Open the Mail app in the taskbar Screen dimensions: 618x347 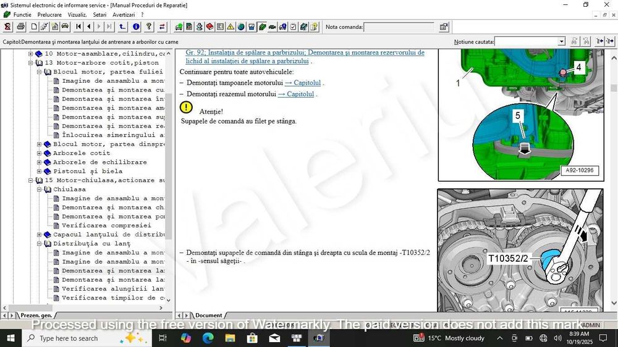coord(274,338)
